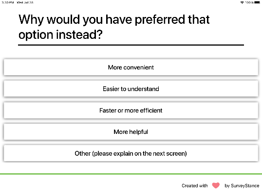Choose Other please explain option
The width and height of the screenshot is (262, 196).
click(x=131, y=153)
